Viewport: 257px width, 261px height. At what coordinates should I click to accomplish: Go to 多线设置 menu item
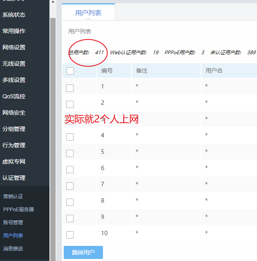click(14, 80)
